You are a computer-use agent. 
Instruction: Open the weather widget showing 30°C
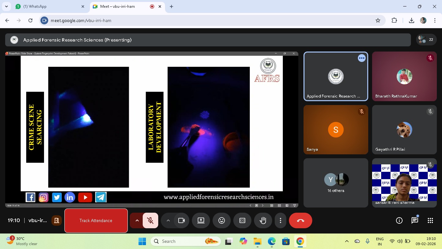[x=22, y=241]
